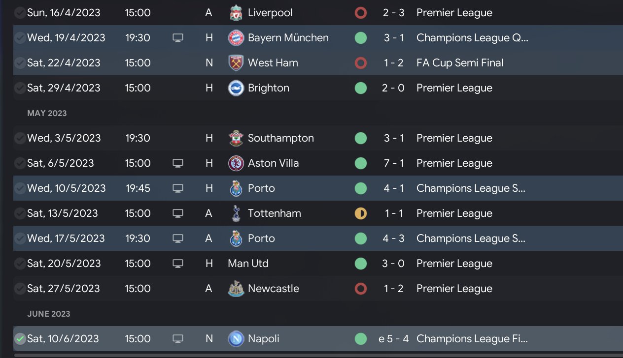The height and width of the screenshot is (358, 623).
Task: Click the Aston Villa crest icon
Action: 236,163
